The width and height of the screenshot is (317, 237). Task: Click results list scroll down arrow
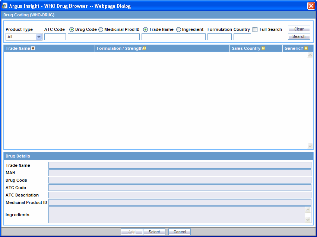[x=310, y=146]
